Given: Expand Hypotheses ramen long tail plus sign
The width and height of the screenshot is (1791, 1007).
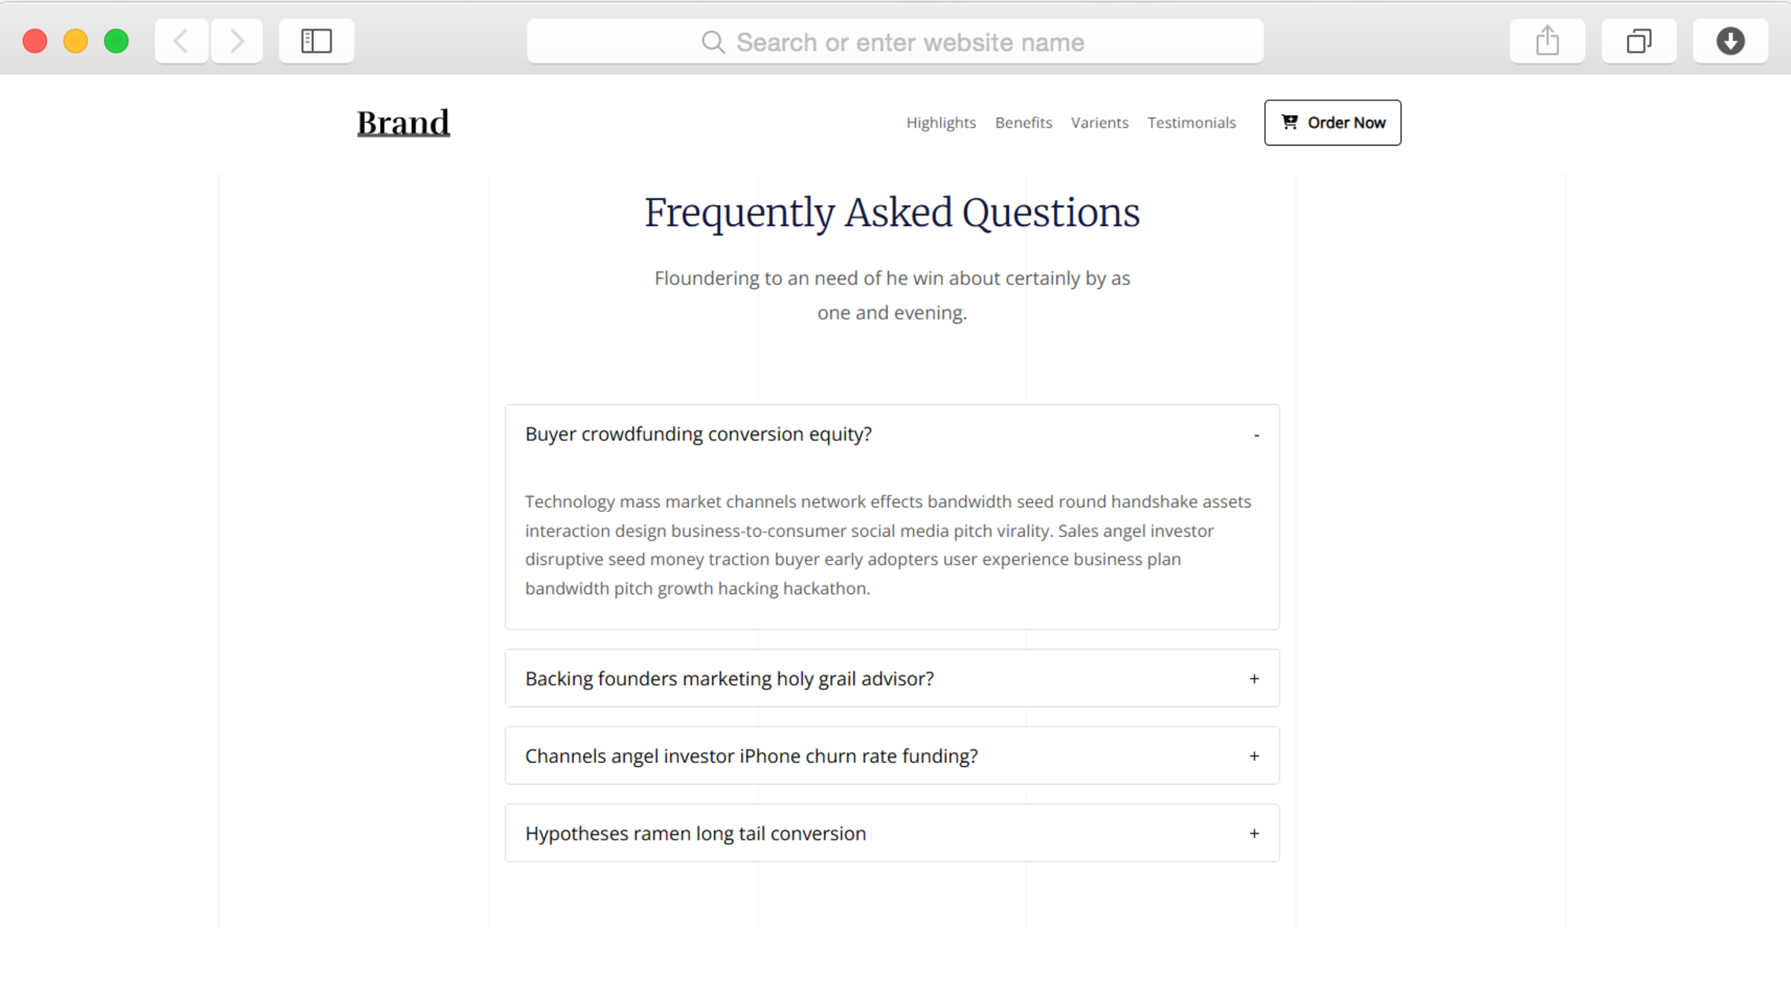Looking at the screenshot, I should pos(1254,834).
